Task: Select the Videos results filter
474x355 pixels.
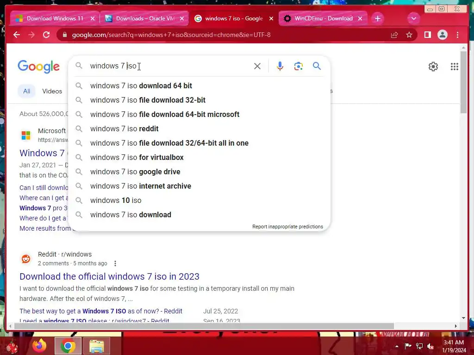Action: click(52, 91)
